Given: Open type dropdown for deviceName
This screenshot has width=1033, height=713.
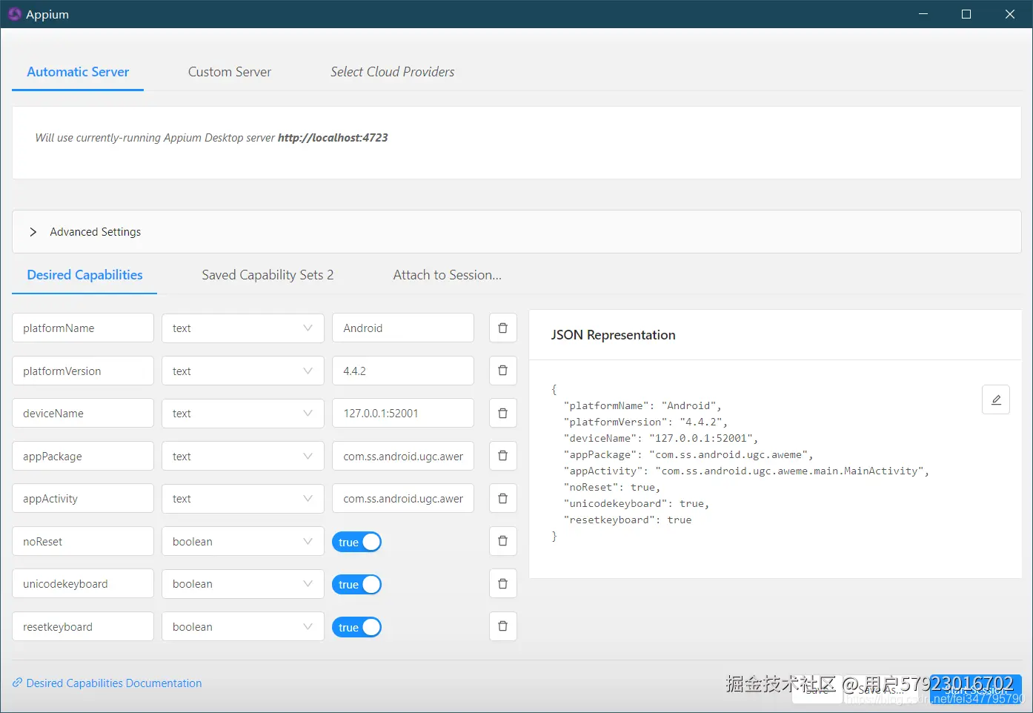Looking at the screenshot, I should click(x=243, y=413).
